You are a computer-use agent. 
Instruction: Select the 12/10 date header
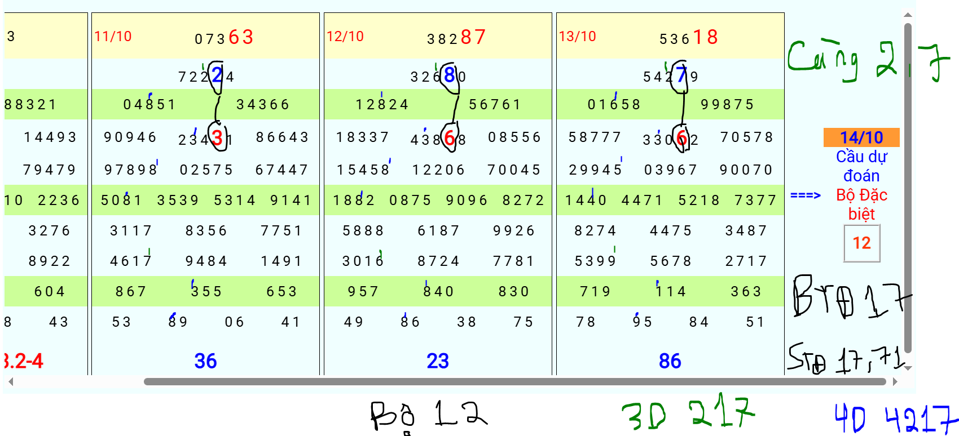pos(345,37)
